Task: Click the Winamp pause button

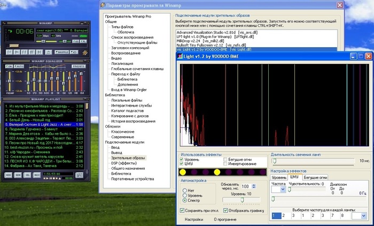Action: tap(24, 52)
